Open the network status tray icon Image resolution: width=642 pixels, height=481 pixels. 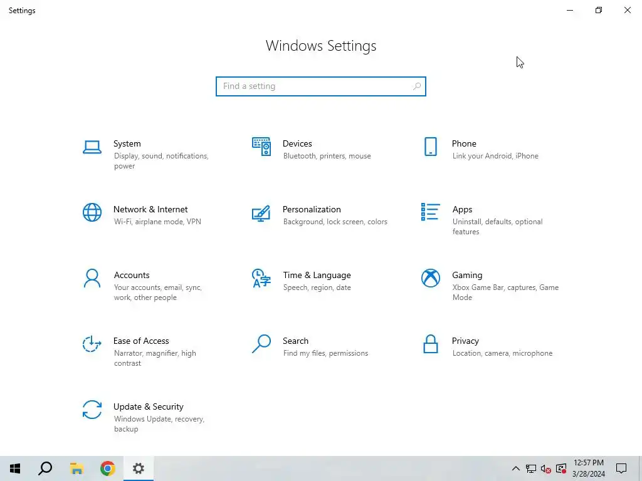(531, 468)
